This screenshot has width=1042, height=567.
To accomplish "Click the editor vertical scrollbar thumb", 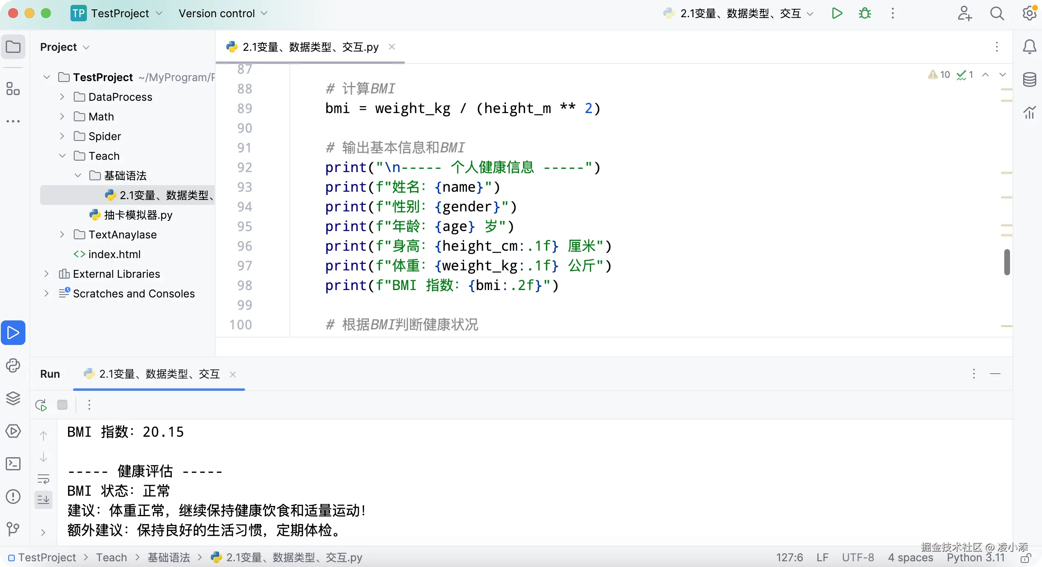I will 1006,262.
